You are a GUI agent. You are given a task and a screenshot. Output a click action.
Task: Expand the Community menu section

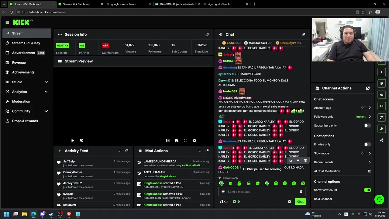click(x=27, y=111)
